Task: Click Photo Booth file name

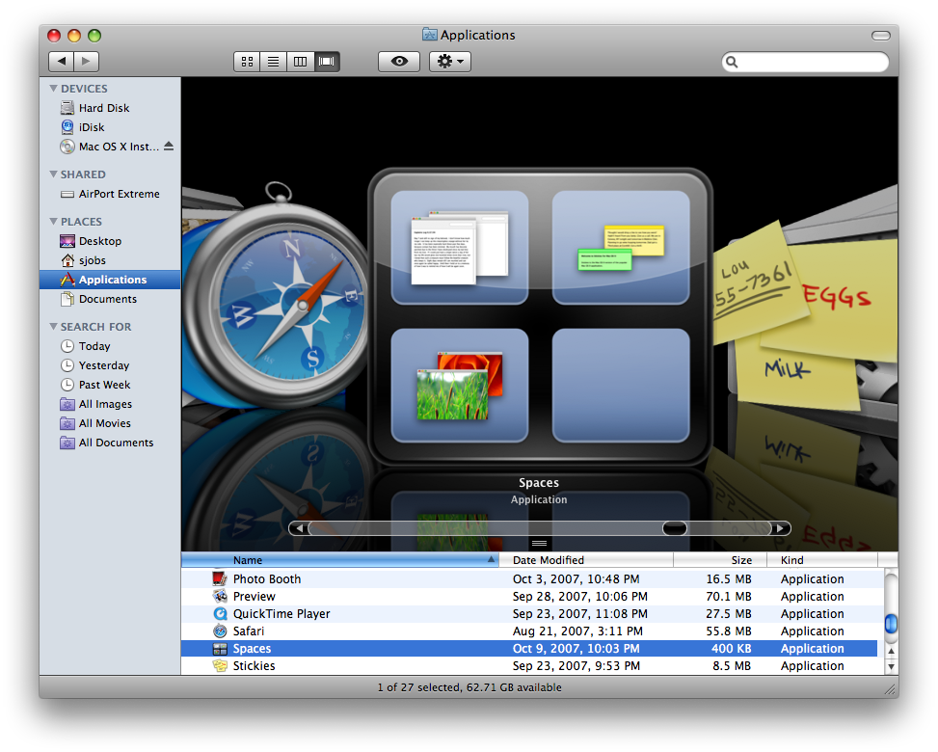Action: coord(267,579)
